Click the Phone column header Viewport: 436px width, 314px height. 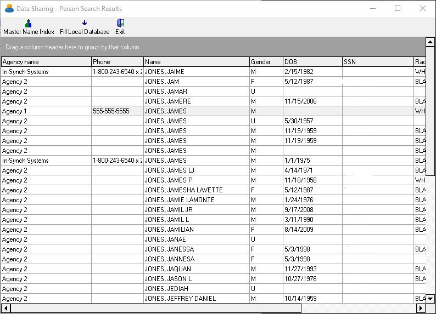[x=118, y=62]
